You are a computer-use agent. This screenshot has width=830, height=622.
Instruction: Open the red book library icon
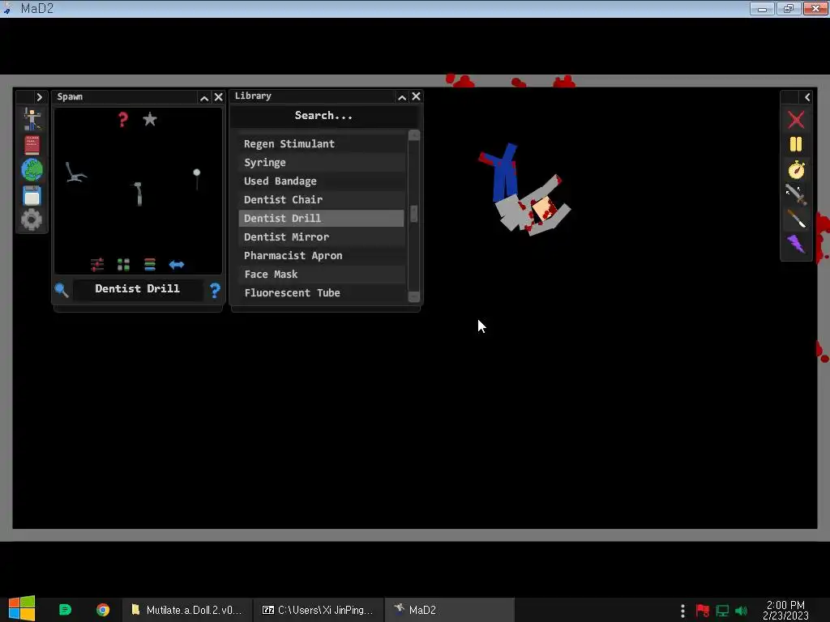point(32,145)
